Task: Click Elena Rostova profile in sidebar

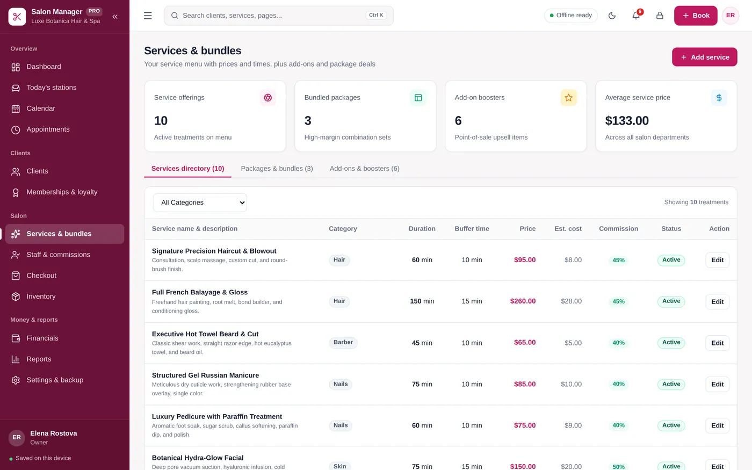Action: (x=64, y=437)
